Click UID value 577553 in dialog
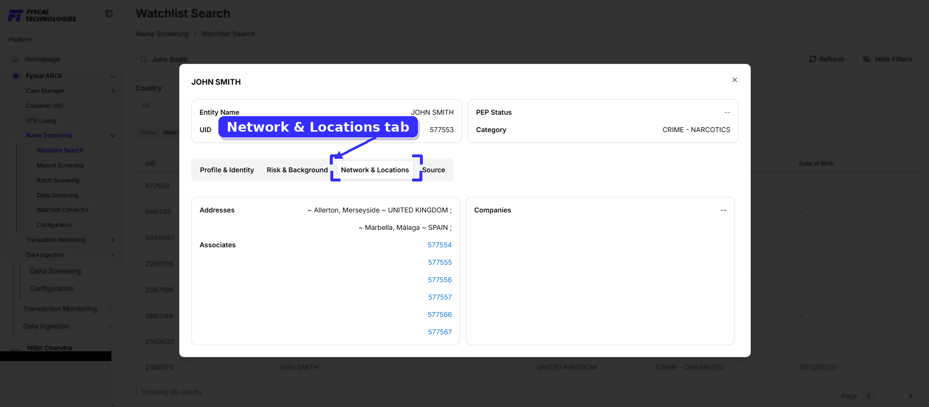Viewport: 929px width, 407px height. pyautogui.click(x=442, y=130)
